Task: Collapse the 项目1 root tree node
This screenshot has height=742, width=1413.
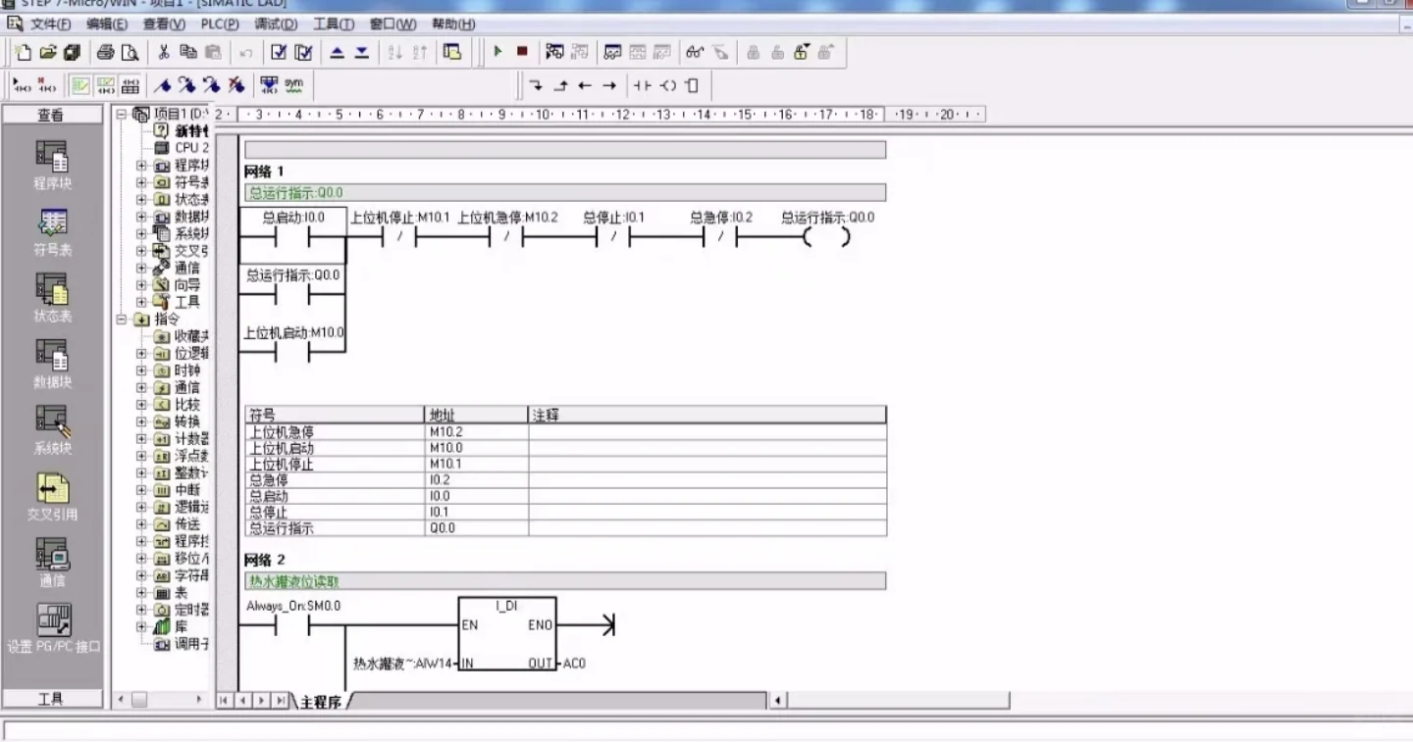Action: click(123, 114)
